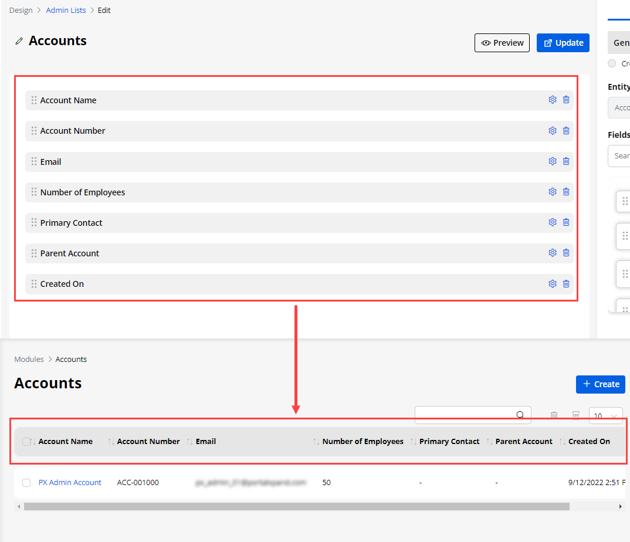Go to Admin Lists breadcrumb
630x542 pixels.
click(66, 11)
